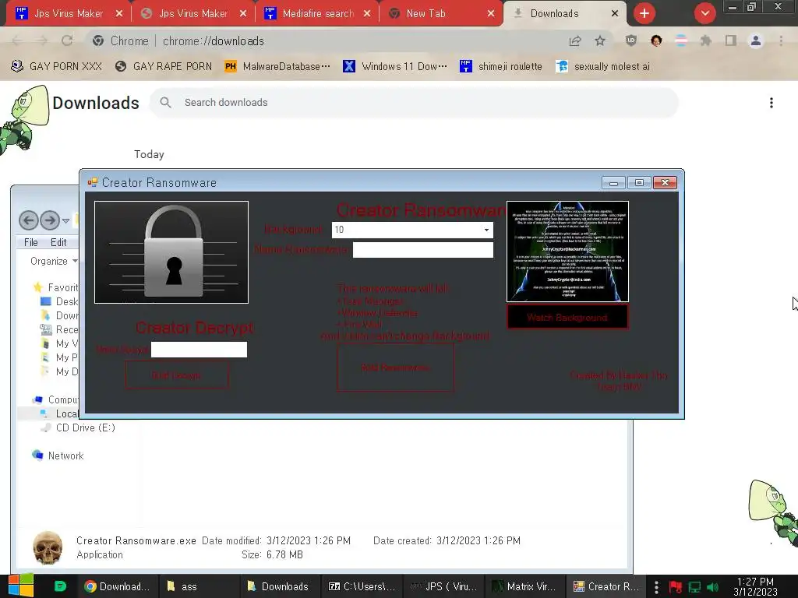Click the Build Ransomware button
The image size is (798, 598).
pos(395,368)
